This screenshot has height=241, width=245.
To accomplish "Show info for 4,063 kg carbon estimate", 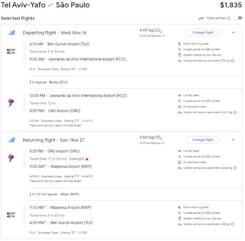I will tap(235, 168).
